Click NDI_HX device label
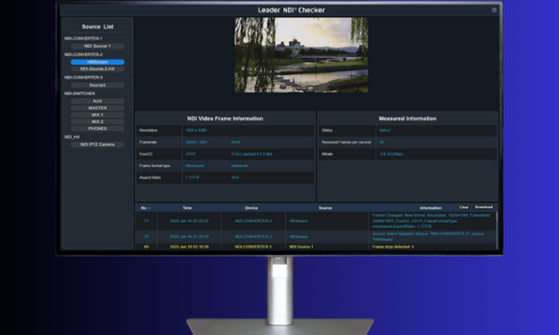The height and width of the screenshot is (335, 559). point(72,137)
